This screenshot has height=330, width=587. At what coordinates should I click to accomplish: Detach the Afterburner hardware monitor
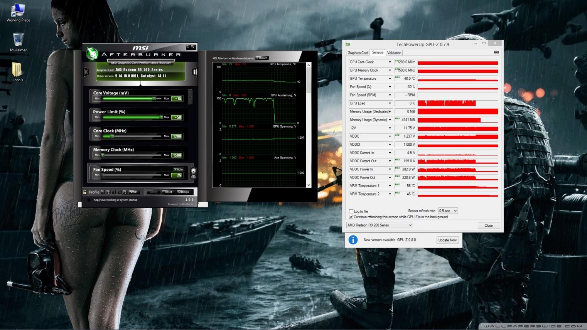point(262,58)
